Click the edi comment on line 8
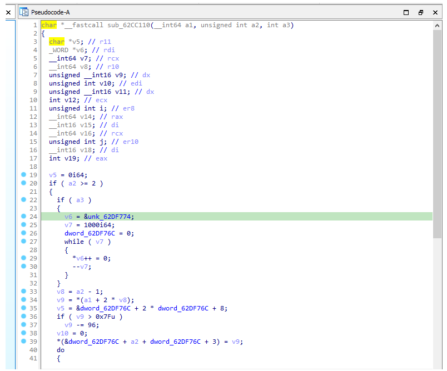This screenshot has width=447, height=371. tap(136, 83)
